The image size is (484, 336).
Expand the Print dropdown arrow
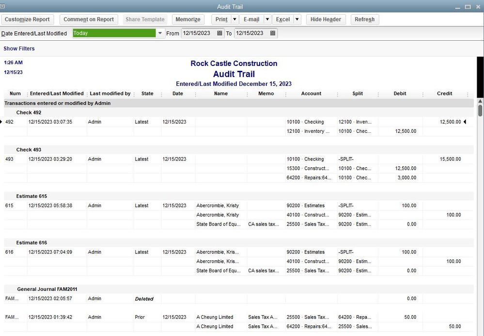tap(234, 19)
